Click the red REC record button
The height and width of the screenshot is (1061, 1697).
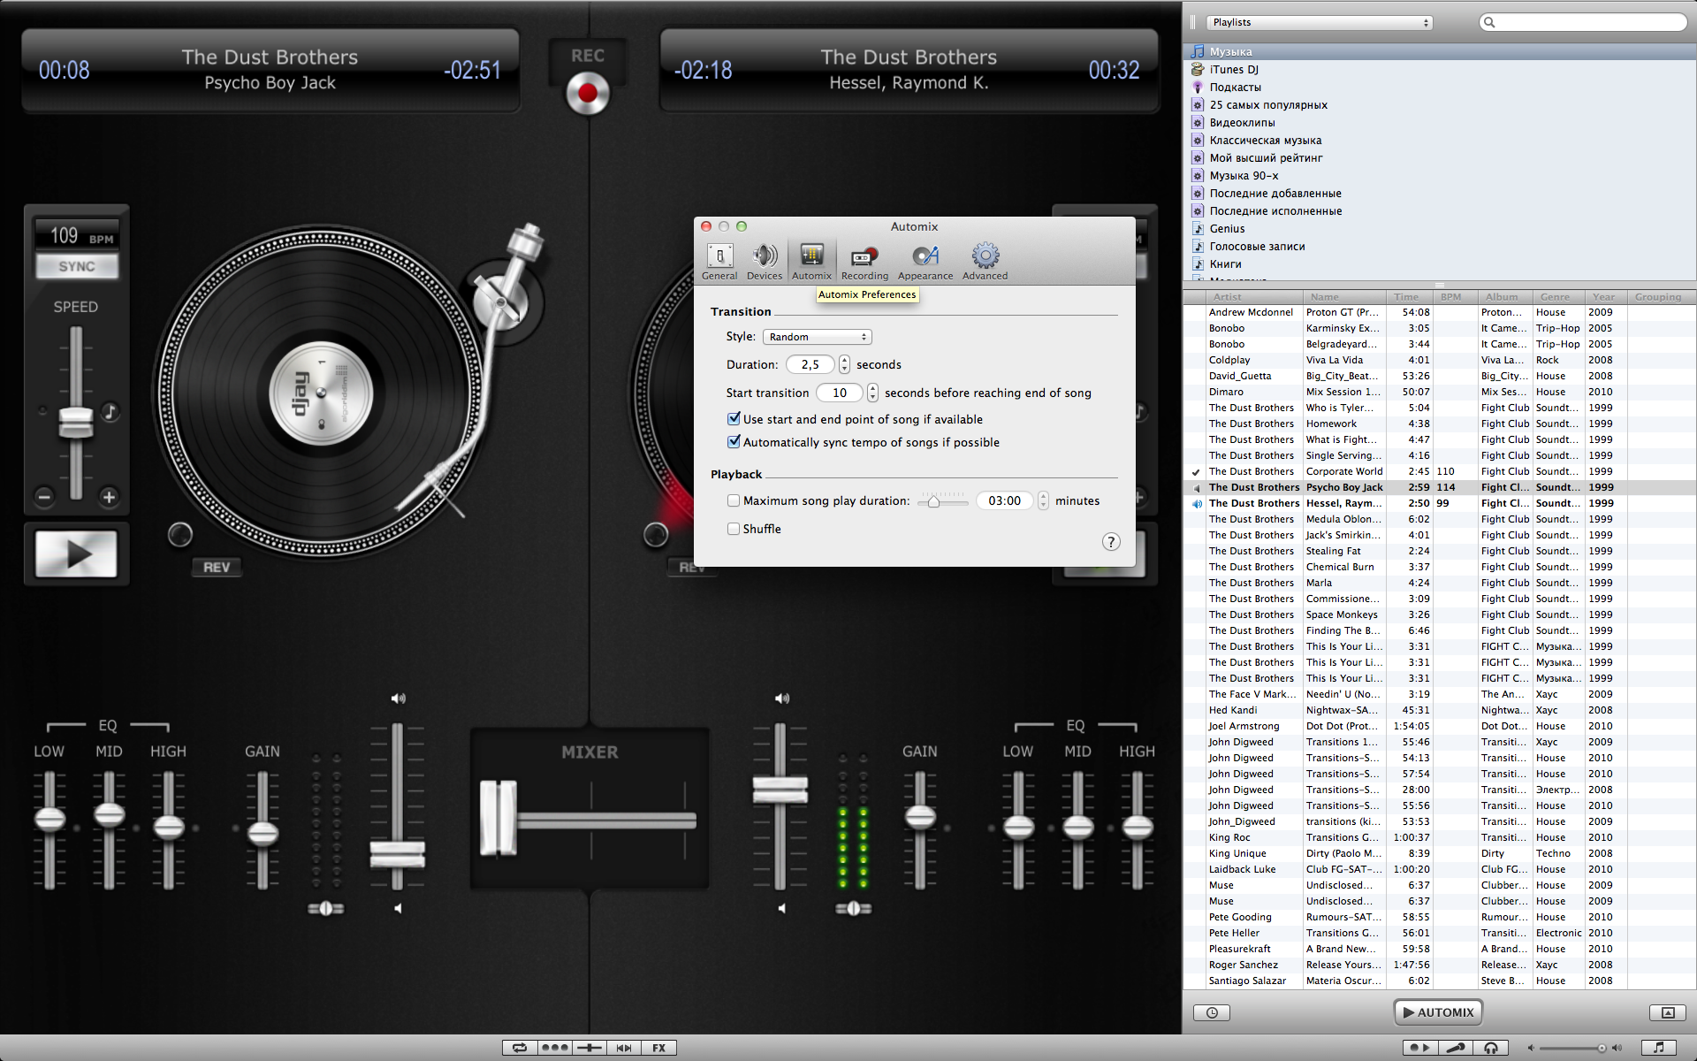coord(588,93)
